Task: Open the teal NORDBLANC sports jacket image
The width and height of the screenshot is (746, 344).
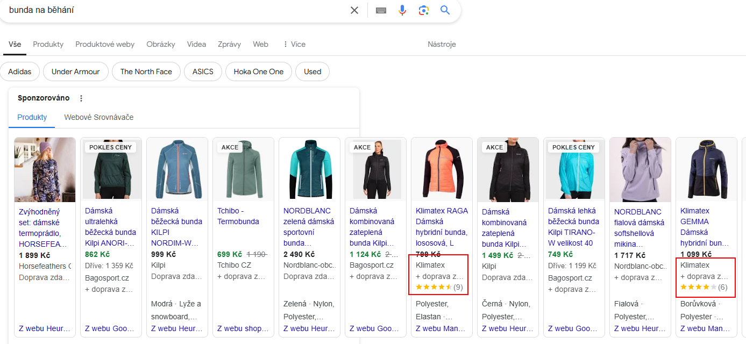Action: [x=310, y=169]
